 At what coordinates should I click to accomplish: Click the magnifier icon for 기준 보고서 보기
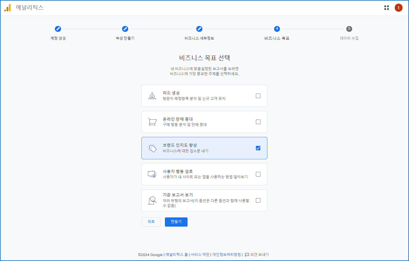click(x=152, y=200)
